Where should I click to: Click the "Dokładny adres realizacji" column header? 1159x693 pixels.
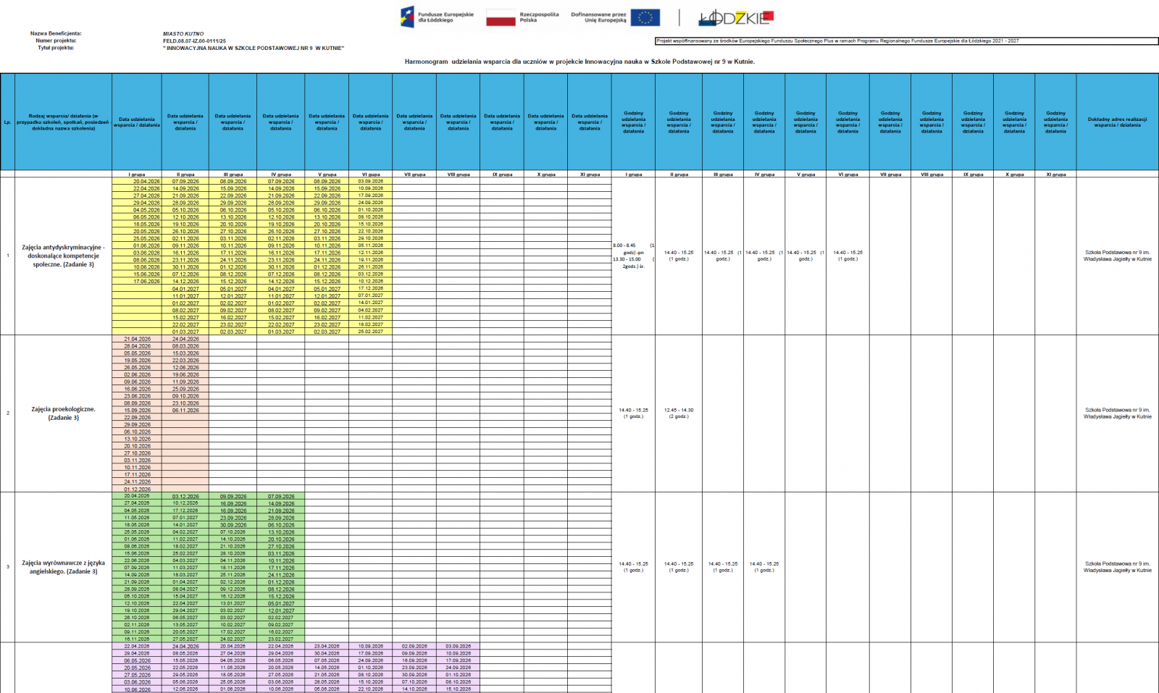pyautogui.click(x=1117, y=122)
